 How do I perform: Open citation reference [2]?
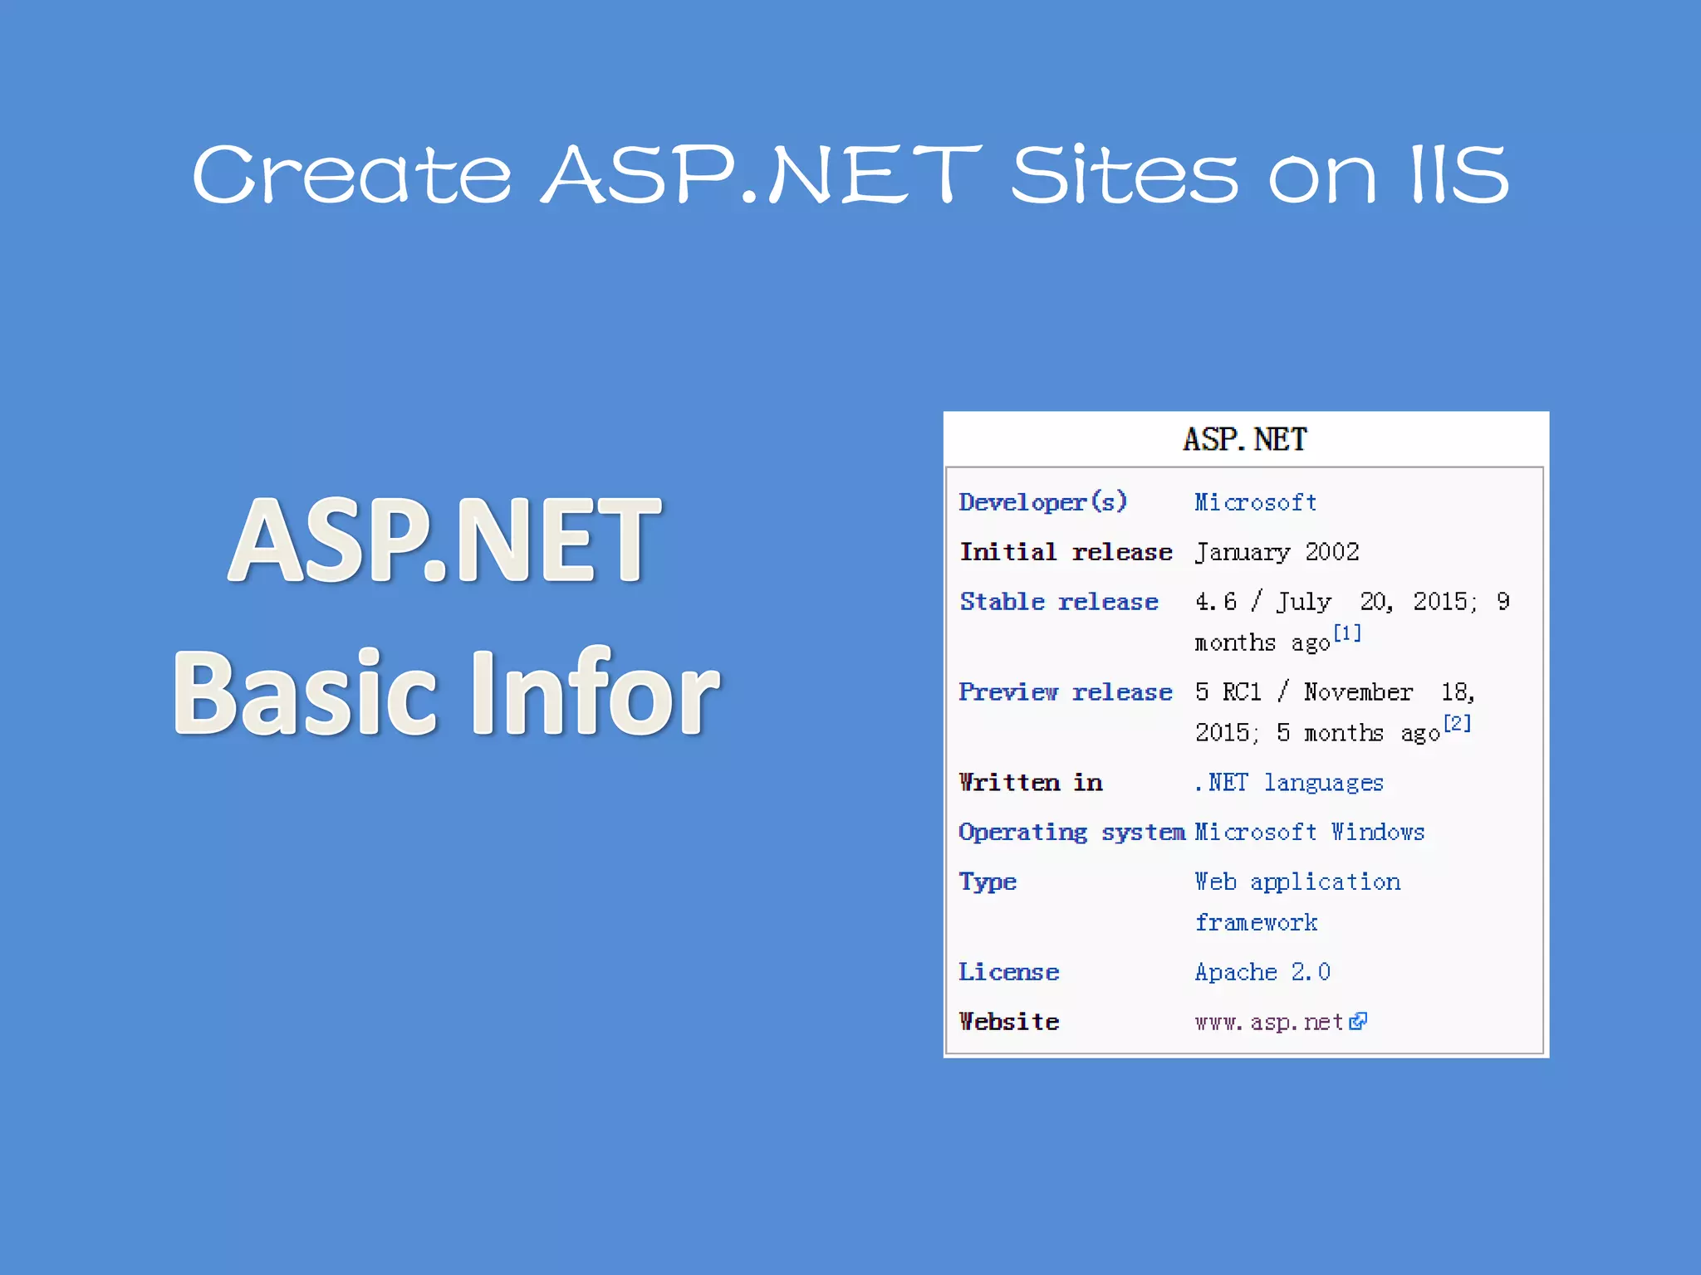tap(1457, 723)
